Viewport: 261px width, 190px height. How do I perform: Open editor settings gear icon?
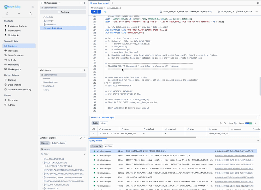point(258,3)
